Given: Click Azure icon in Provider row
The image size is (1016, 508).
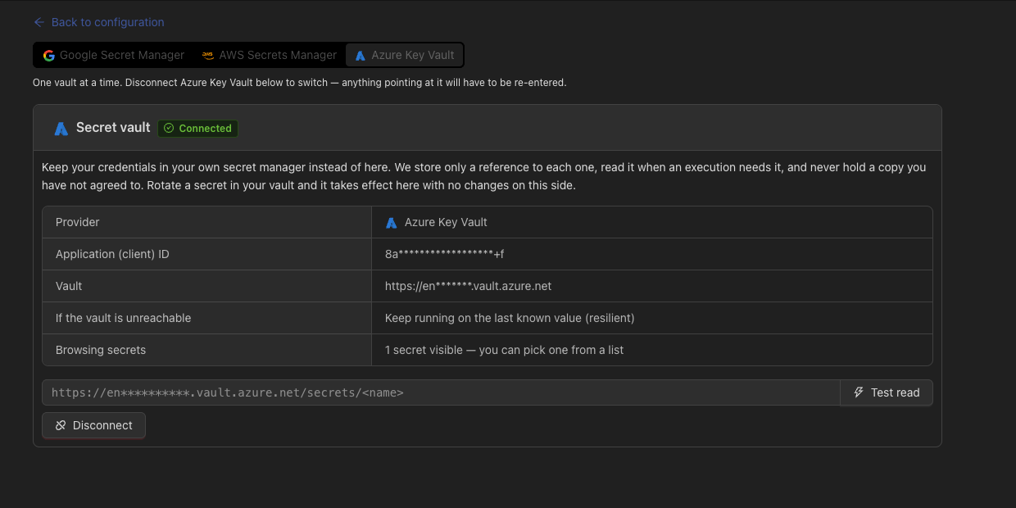Looking at the screenshot, I should tap(392, 223).
